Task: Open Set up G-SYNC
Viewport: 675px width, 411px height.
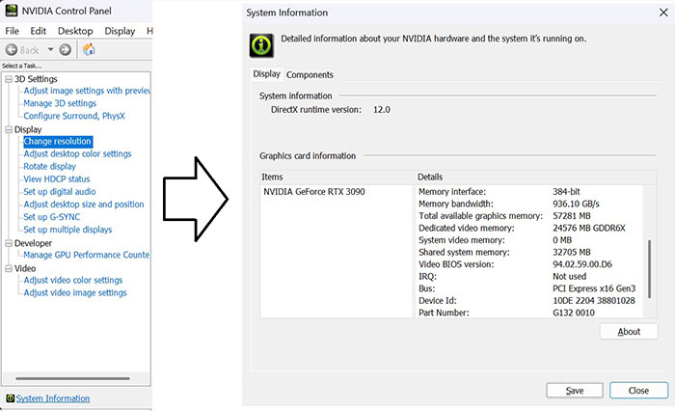Action: click(52, 217)
